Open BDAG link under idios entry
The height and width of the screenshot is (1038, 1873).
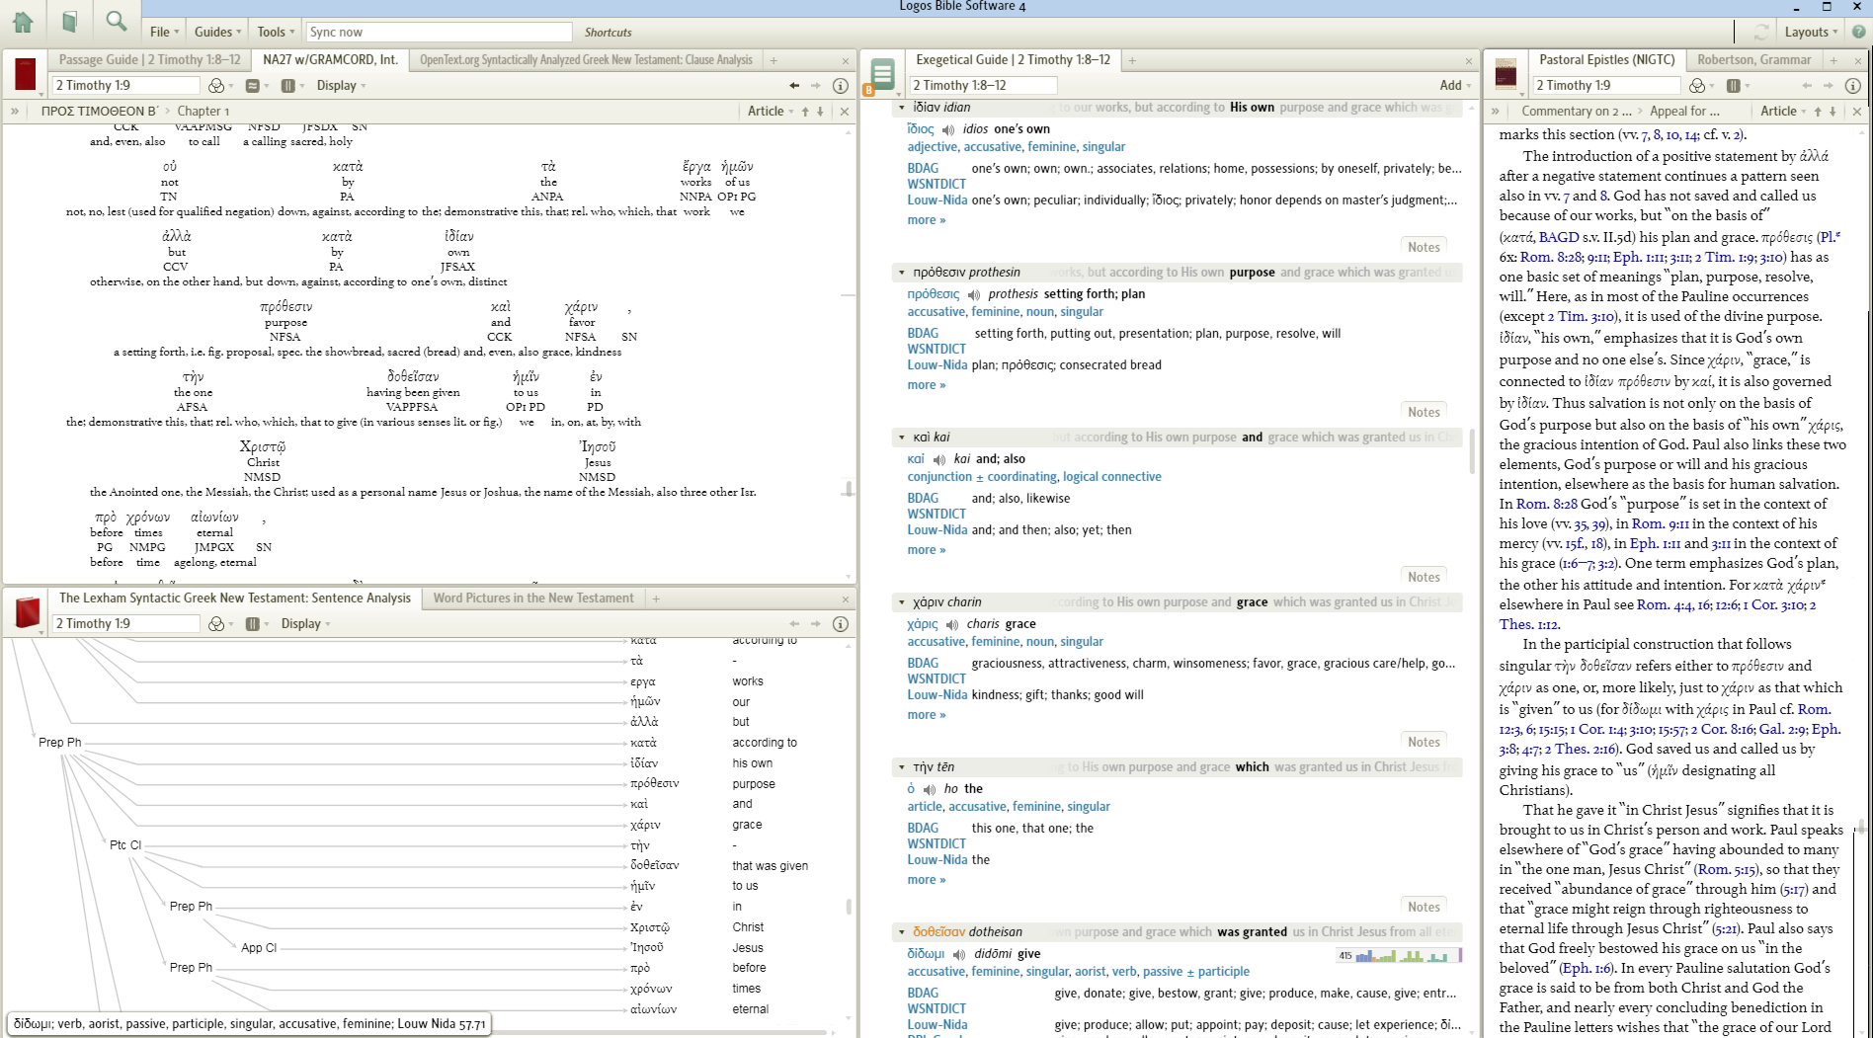(923, 169)
